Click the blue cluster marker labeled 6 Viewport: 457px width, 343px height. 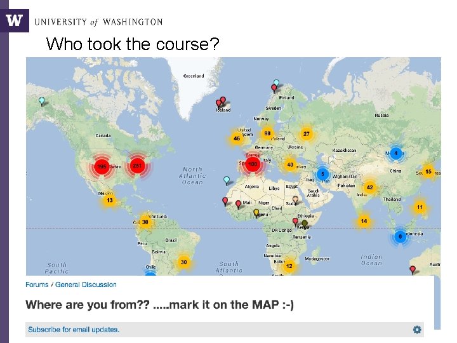point(400,236)
